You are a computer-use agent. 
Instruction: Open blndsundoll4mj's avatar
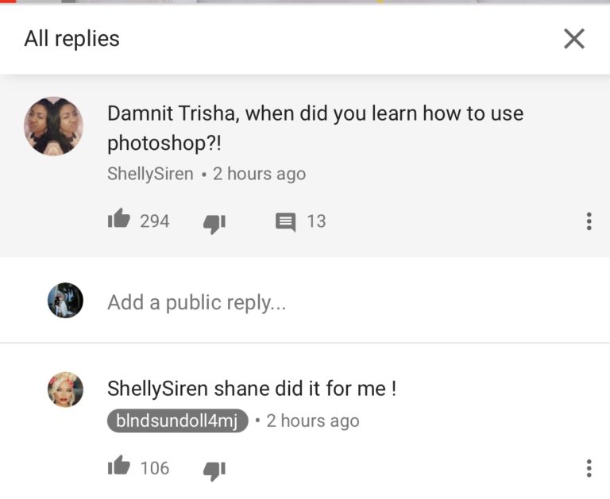point(65,390)
